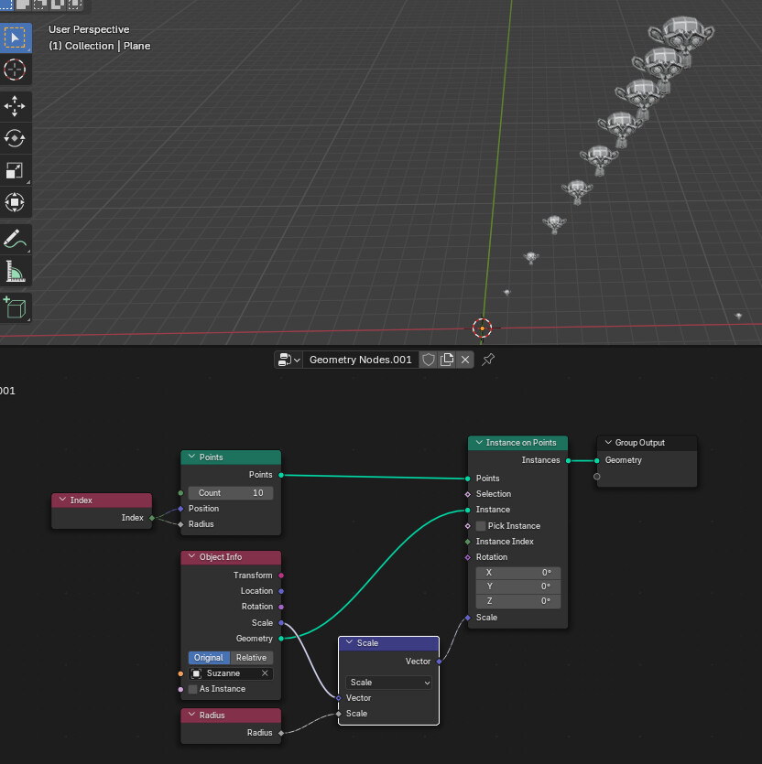Unlink the Geometry Nodes.001 node group
Screen dimensions: 762x764
(x=465, y=360)
